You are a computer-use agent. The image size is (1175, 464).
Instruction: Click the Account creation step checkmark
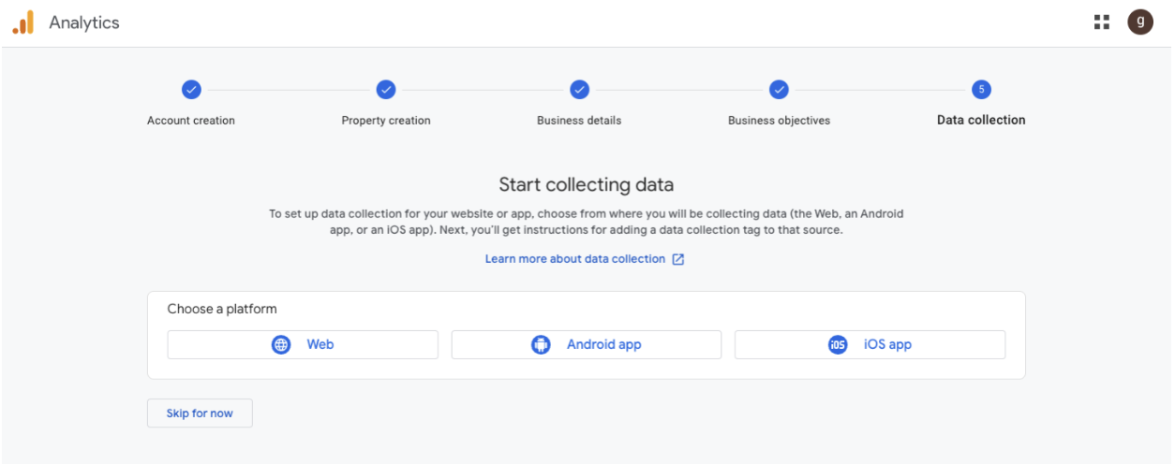(x=191, y=90)
